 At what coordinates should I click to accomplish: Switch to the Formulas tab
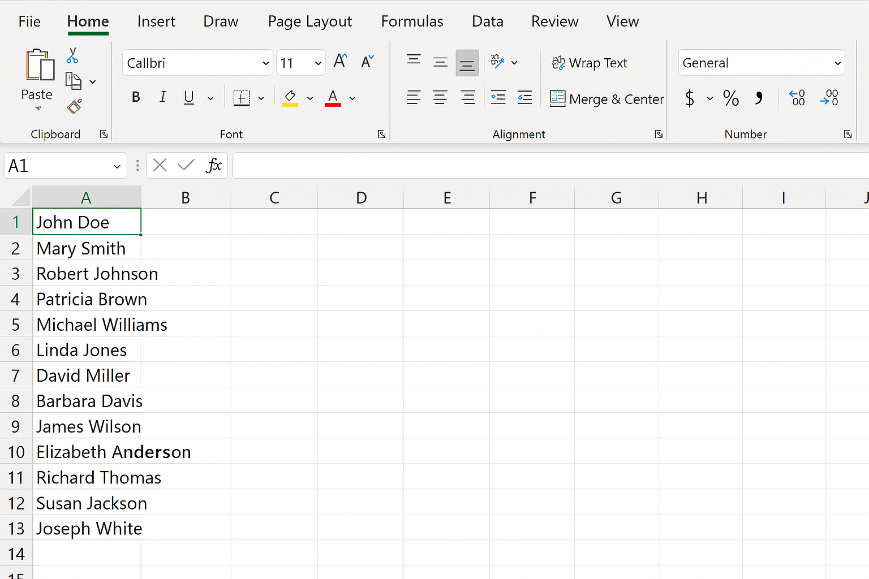(x=412, y=21)
